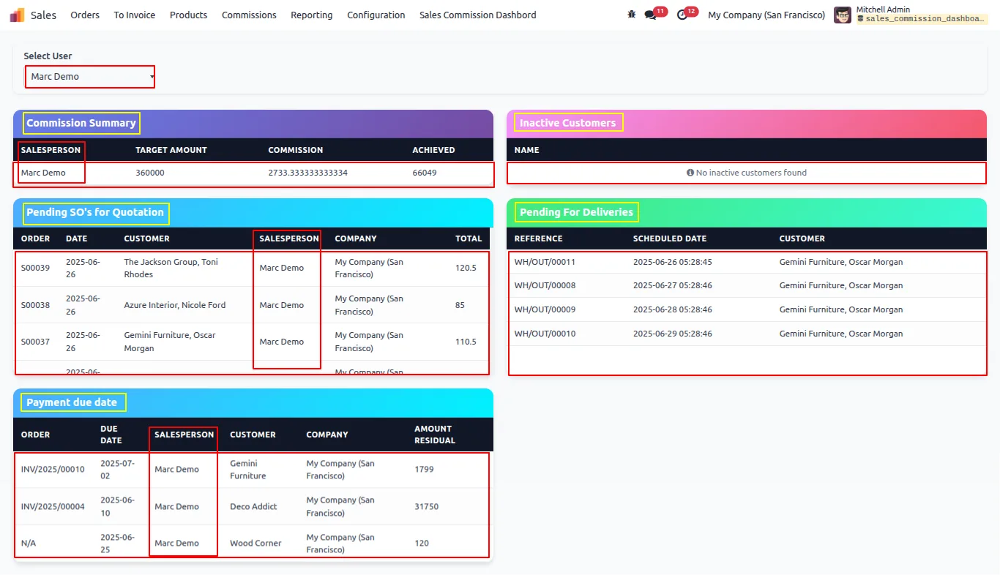Click invoice INV/2025/00004
Screen dimensions: 1000x575
pyautogui.click(x=53, y=506)
